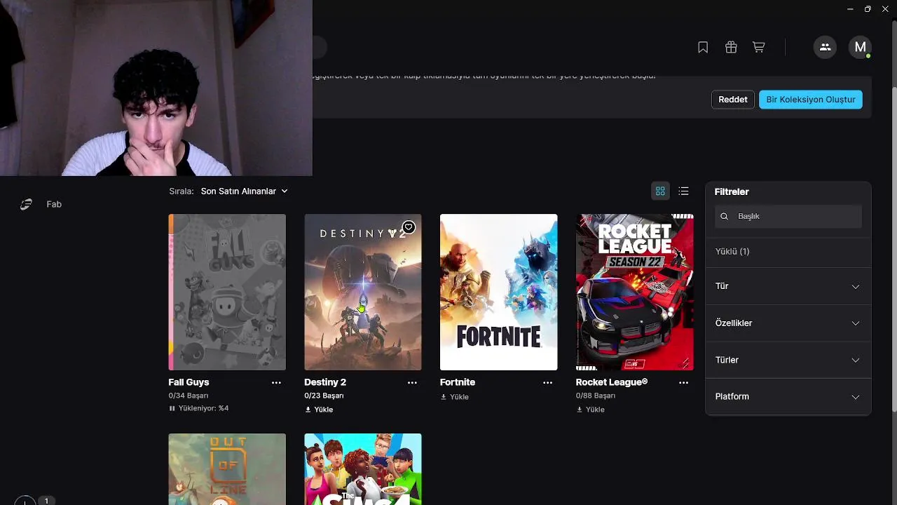Click the Fortnite title text
The height and width of the screenshot is (505, 897).
point(458,382)
